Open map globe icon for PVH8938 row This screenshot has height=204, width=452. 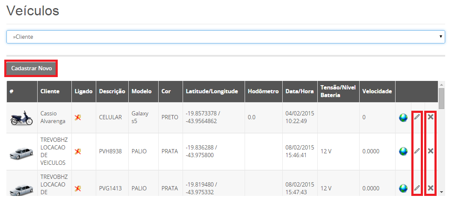pyautogui.click(x=403, y=151)
